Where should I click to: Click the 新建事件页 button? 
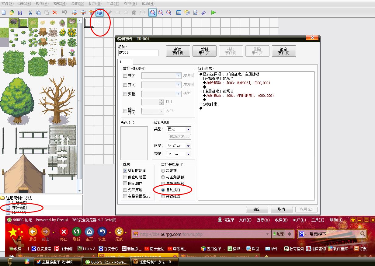[178, 51]
